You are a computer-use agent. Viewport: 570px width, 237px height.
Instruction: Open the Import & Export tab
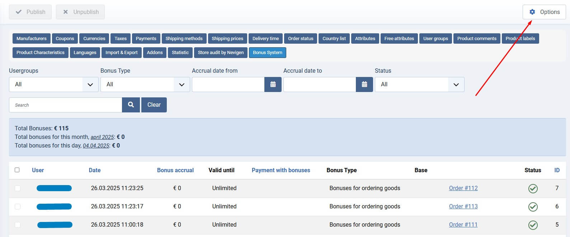(121, 53)
